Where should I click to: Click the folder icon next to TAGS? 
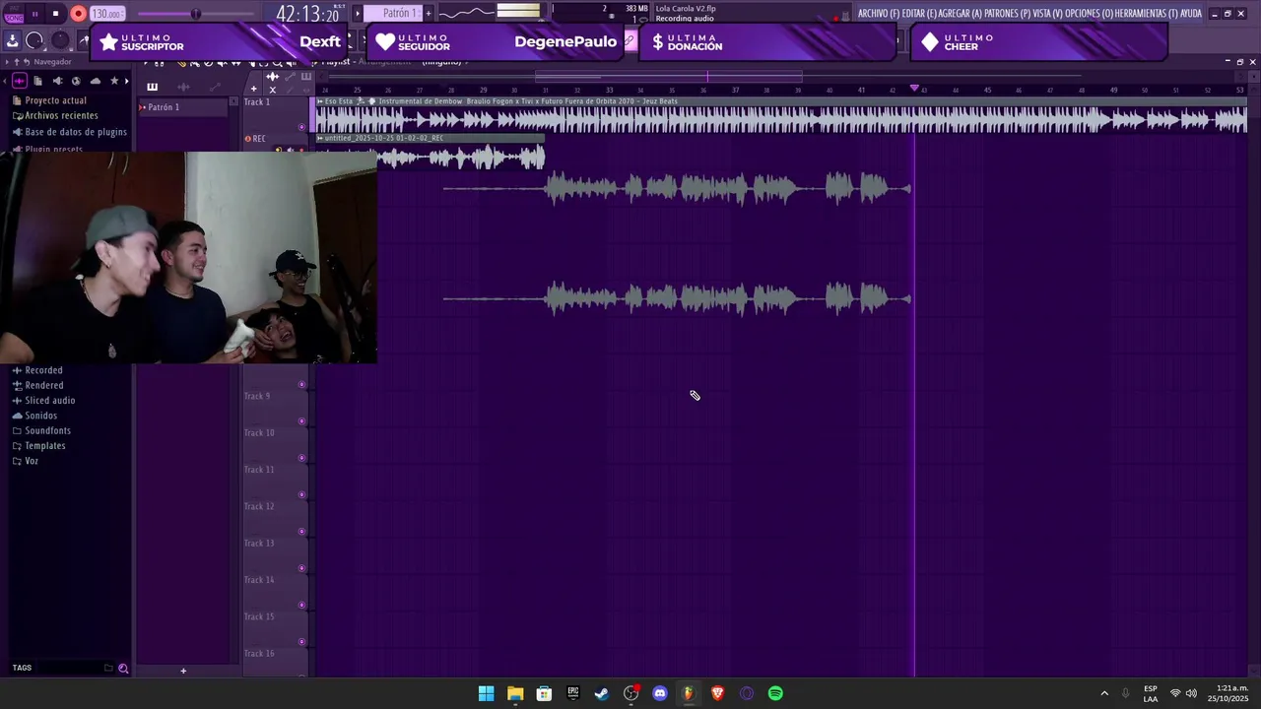108,668
